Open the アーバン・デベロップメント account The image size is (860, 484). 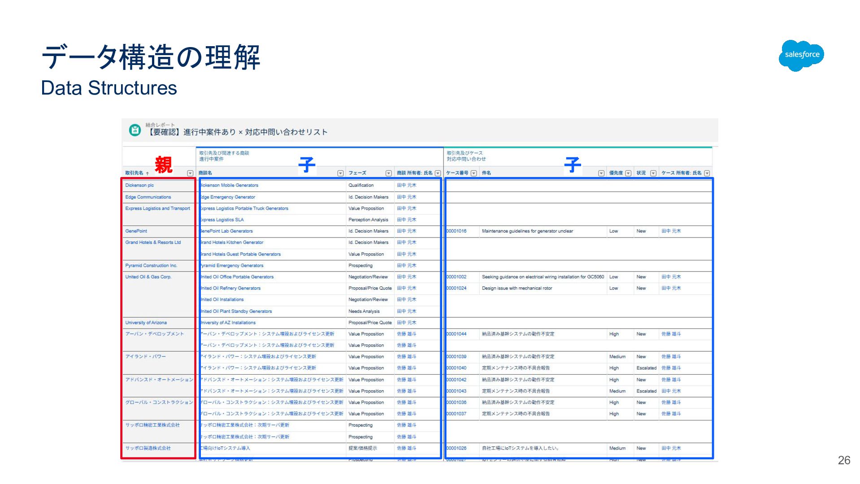point(154,334)
